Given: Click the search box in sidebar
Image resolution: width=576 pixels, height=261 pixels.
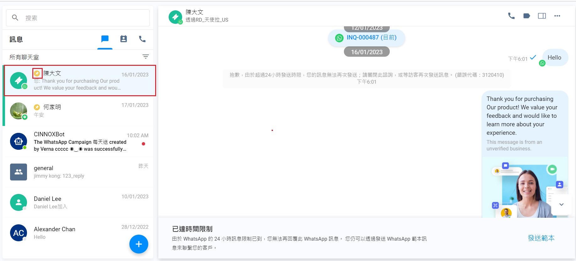Looking at the screenshot, I should pyautogui.click(x=78, y=18).
